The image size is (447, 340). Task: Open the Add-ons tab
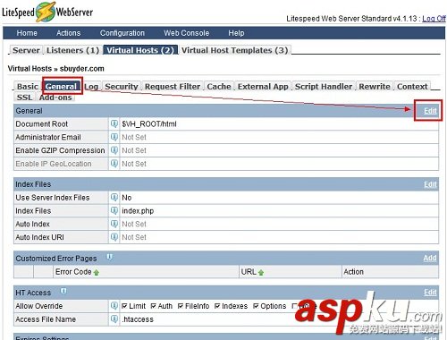click(55, 98)
